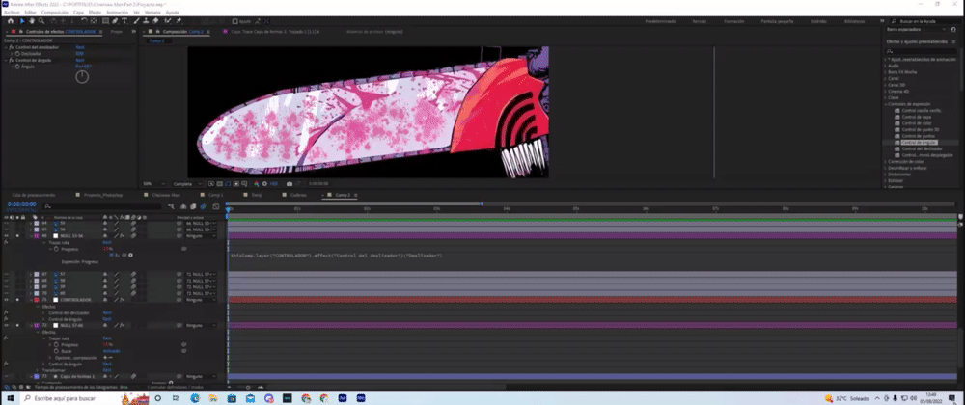Toggle visibility eye of CONTROLADOR layer

pos(6,300)
